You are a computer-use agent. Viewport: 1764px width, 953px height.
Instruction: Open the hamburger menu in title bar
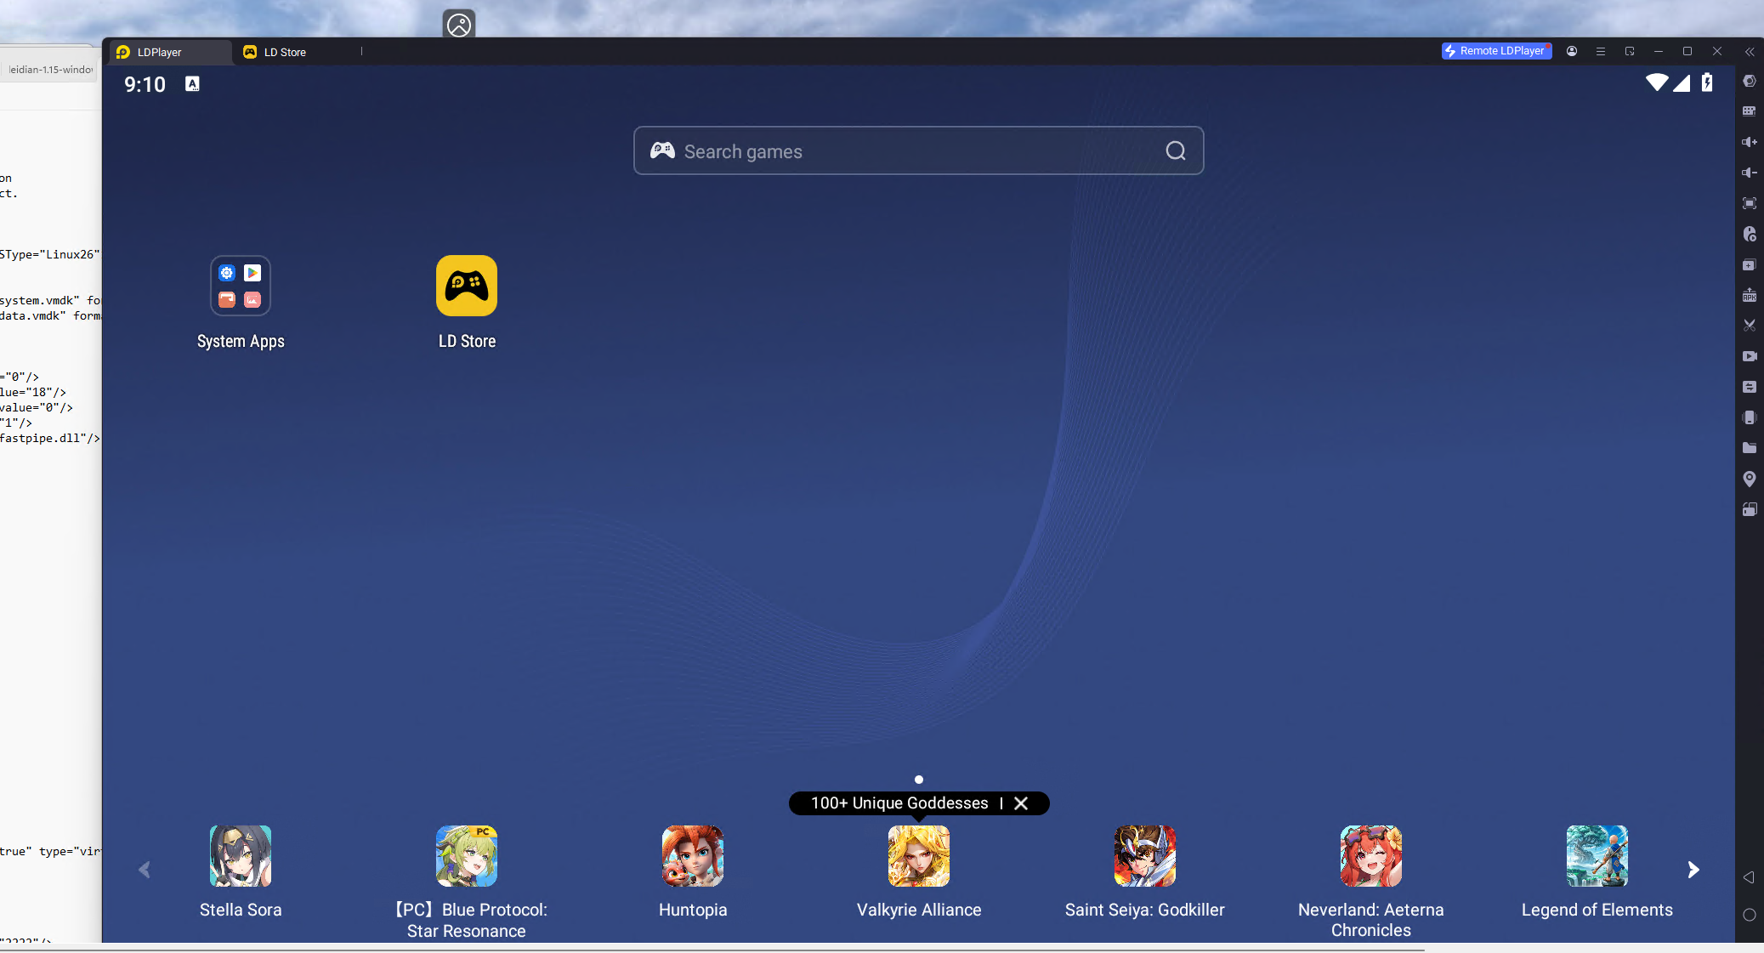[x=1600, y=52]
